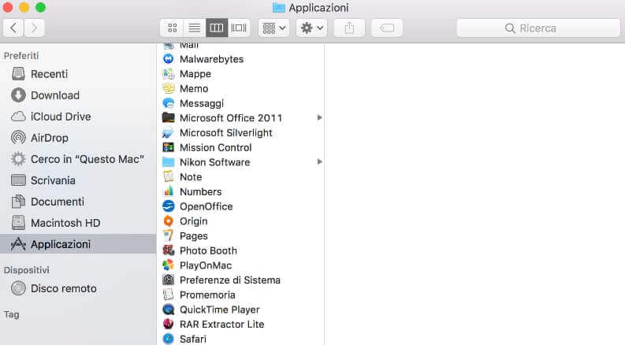This screenshot has width=625, height=345.
Task: Click the Preferiti section header
Action: [x=21, y=56]
